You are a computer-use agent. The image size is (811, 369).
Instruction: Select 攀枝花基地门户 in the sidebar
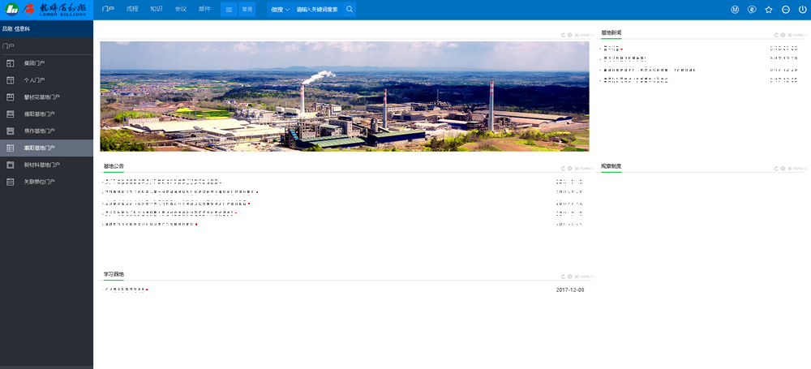46,97
